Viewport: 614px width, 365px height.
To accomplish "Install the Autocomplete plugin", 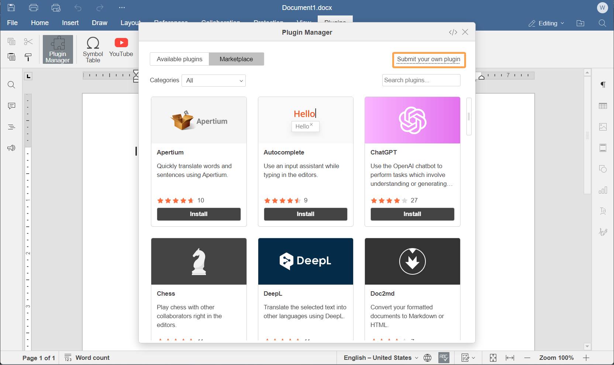I will 306,214.
